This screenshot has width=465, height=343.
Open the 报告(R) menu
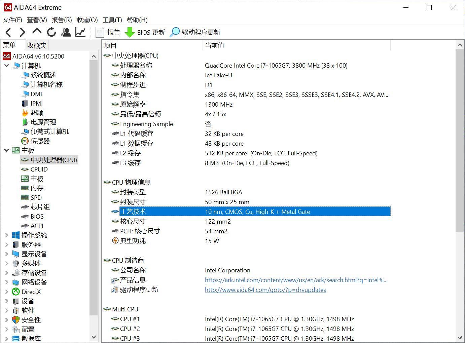[x=62, y=20]
